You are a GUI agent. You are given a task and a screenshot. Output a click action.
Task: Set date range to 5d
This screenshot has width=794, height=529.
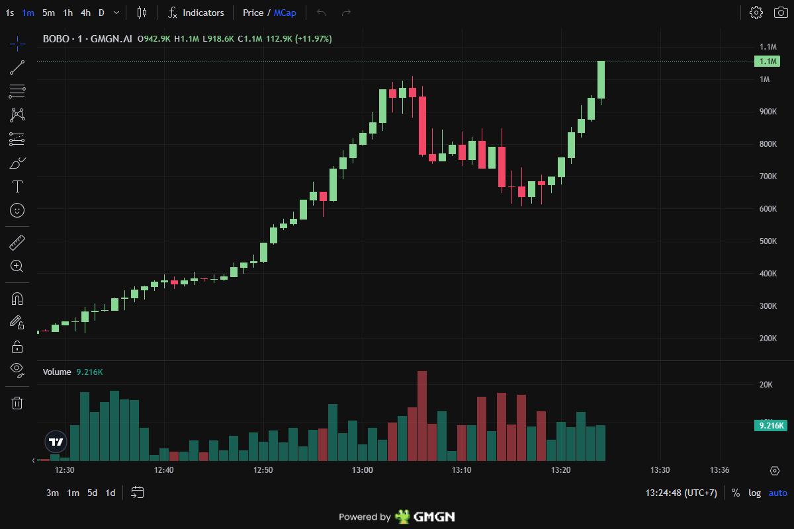pyautogui.click(x=92, y=493)
